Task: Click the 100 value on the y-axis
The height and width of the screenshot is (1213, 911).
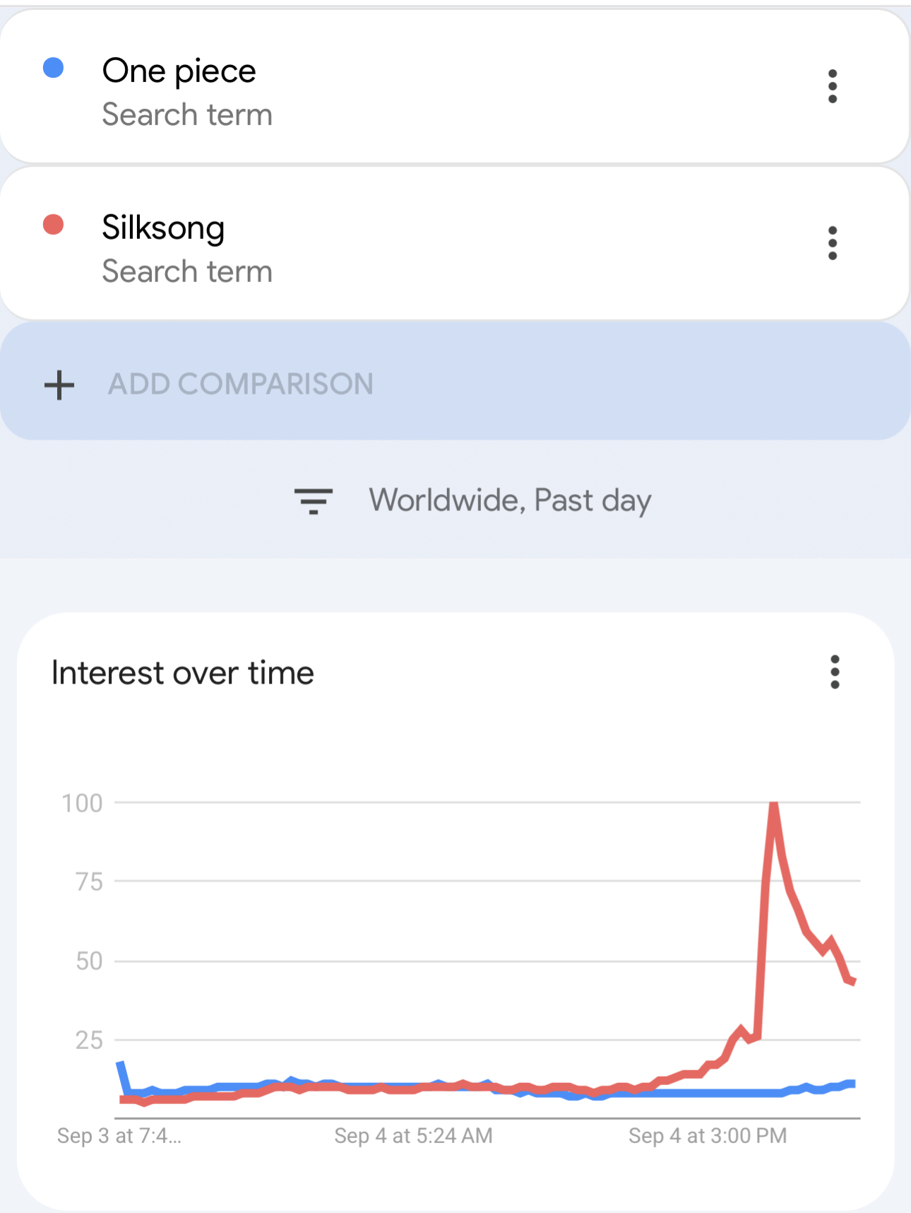Action: 83,803
